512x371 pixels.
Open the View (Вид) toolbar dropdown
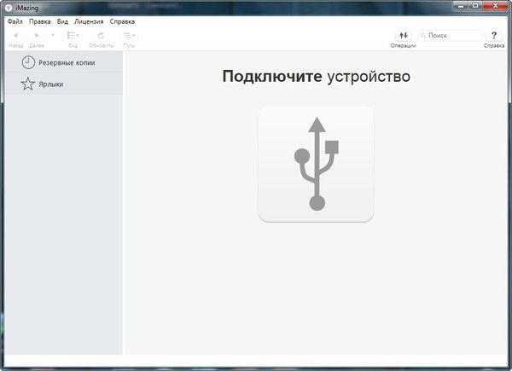pyautogui.click(x=73, y=36)
